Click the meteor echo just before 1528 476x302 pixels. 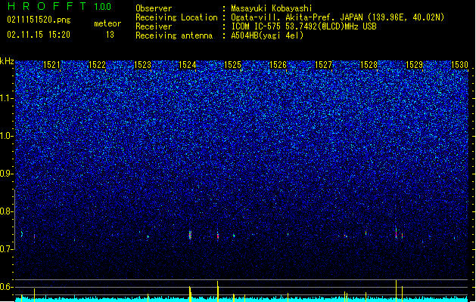[366, 233]
